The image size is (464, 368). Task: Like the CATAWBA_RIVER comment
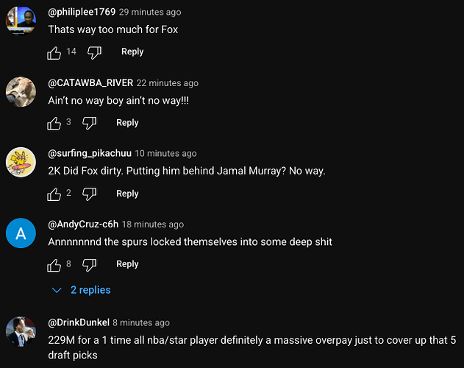pyautogui.click(x=54, y=123)
